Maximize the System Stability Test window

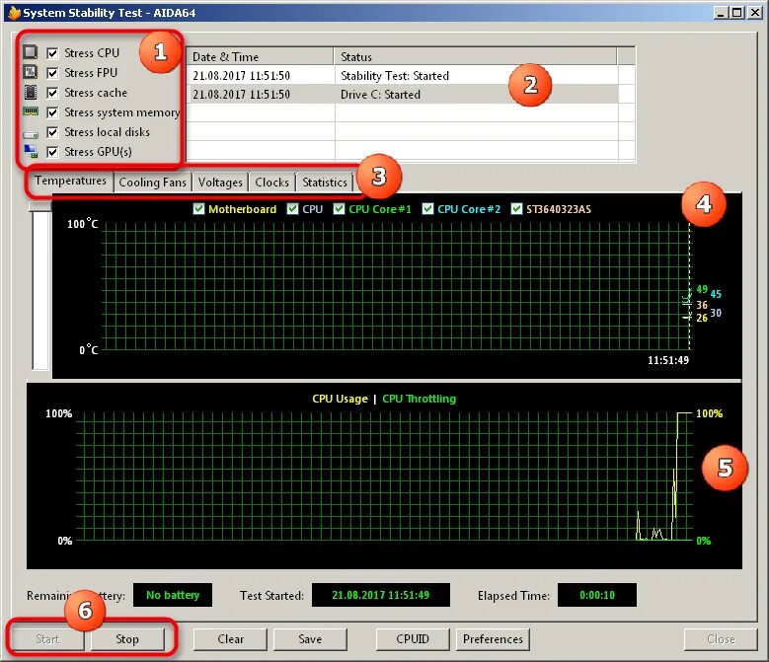tap(737, 12)
